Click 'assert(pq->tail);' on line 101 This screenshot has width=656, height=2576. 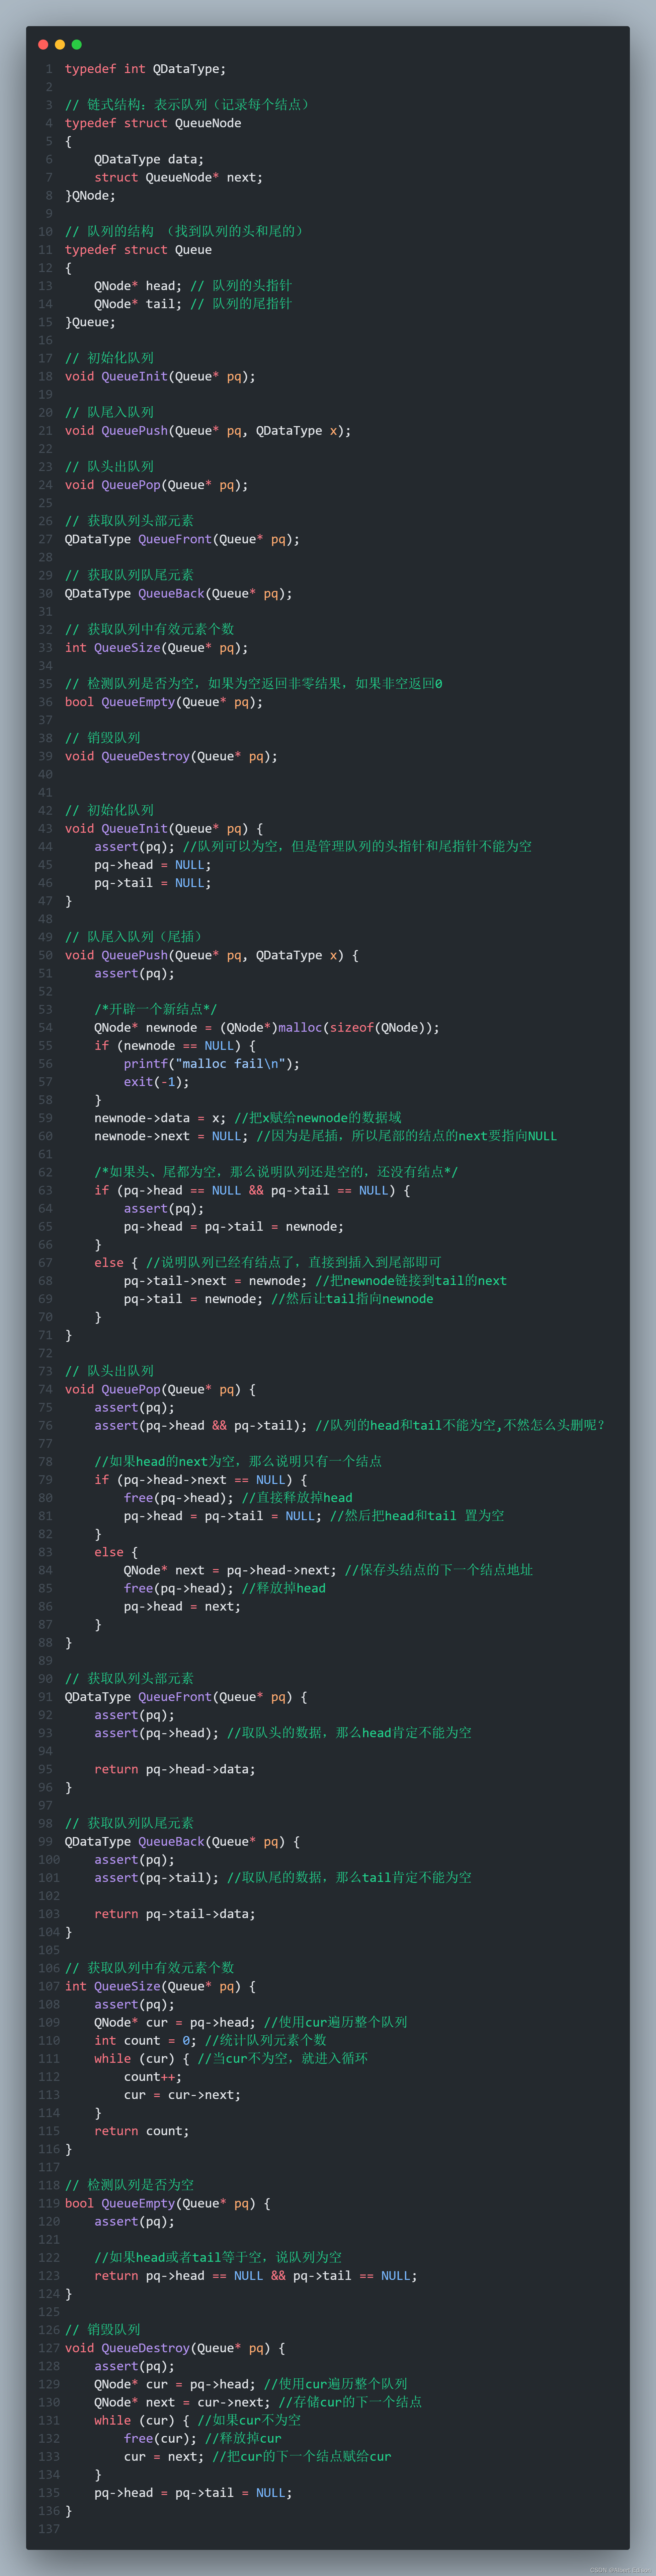(157, 1878)
